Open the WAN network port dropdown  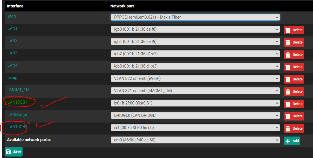[x=195, y=17]
